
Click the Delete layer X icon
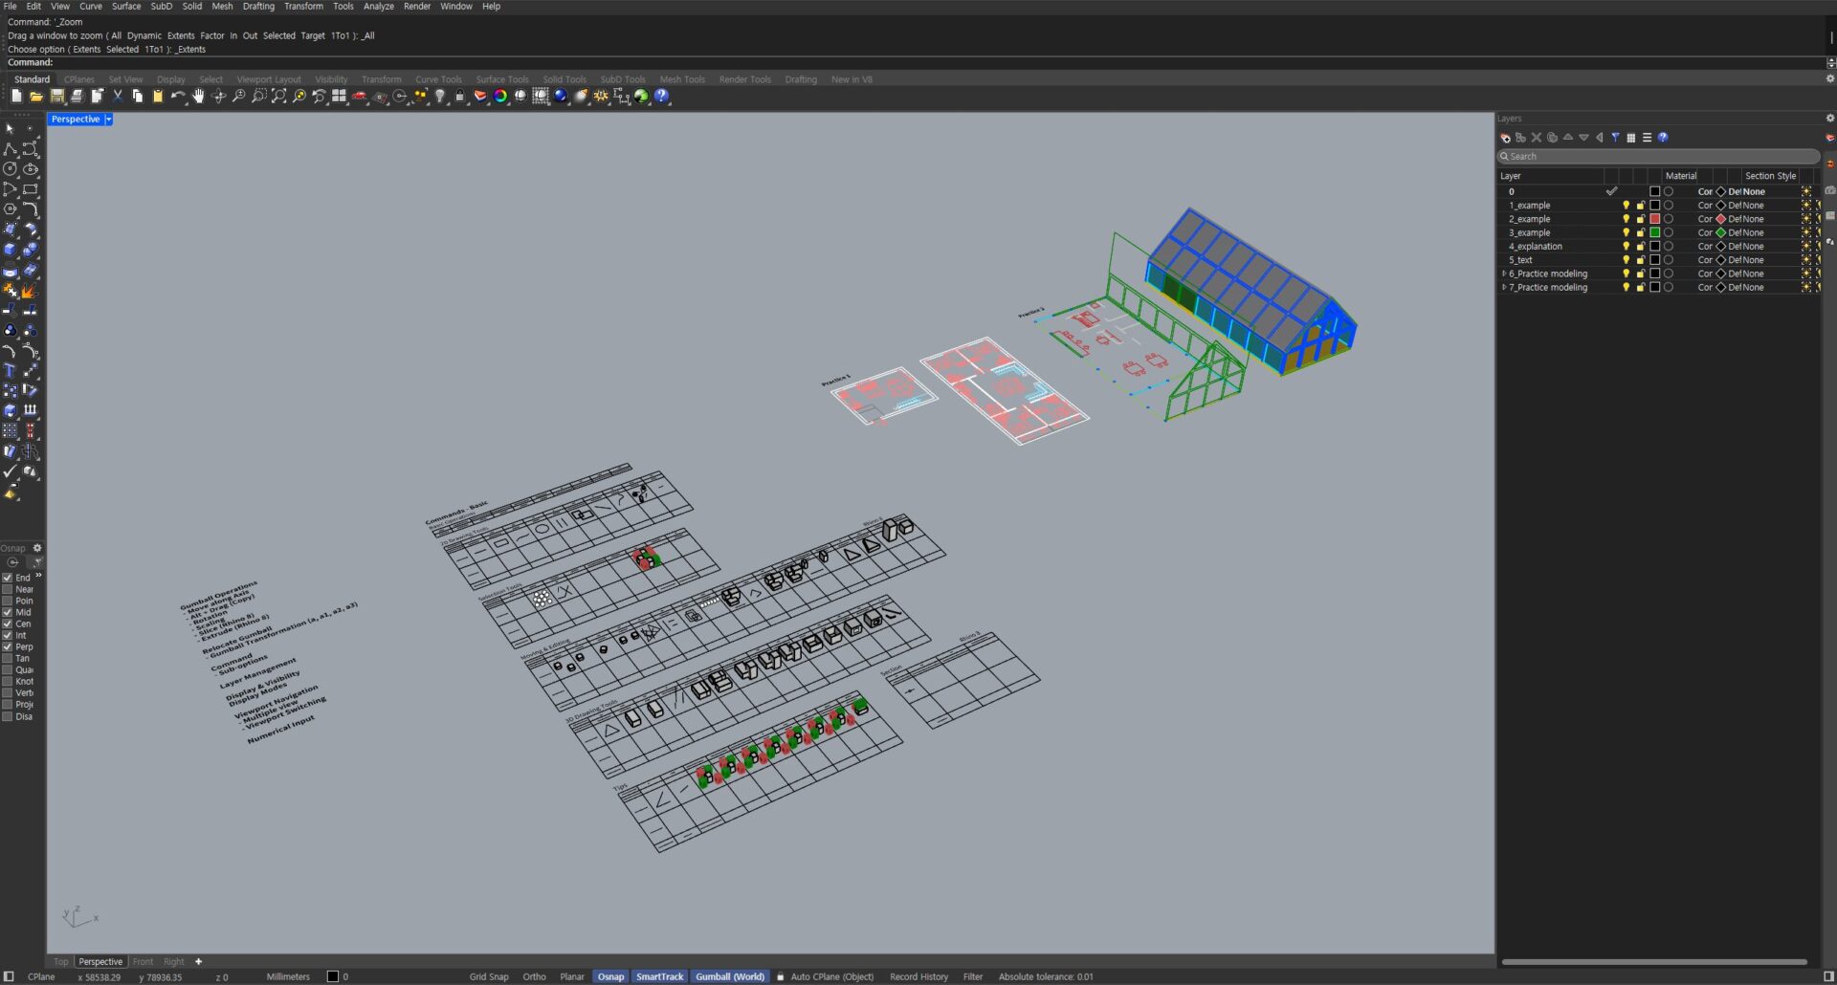point(1537,138)
